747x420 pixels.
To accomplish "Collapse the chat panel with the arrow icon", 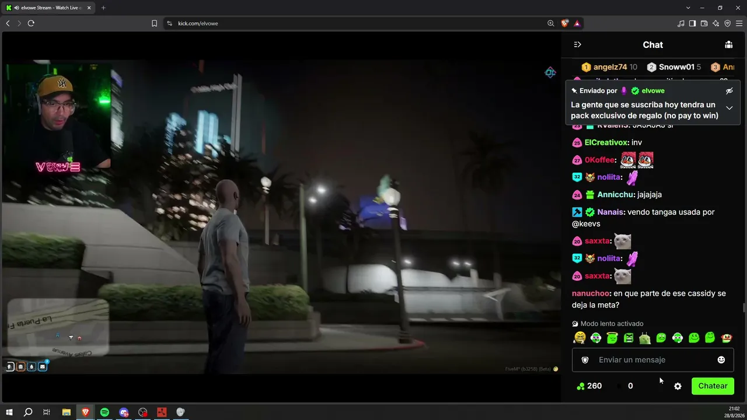I will click(x=577, y=45).
